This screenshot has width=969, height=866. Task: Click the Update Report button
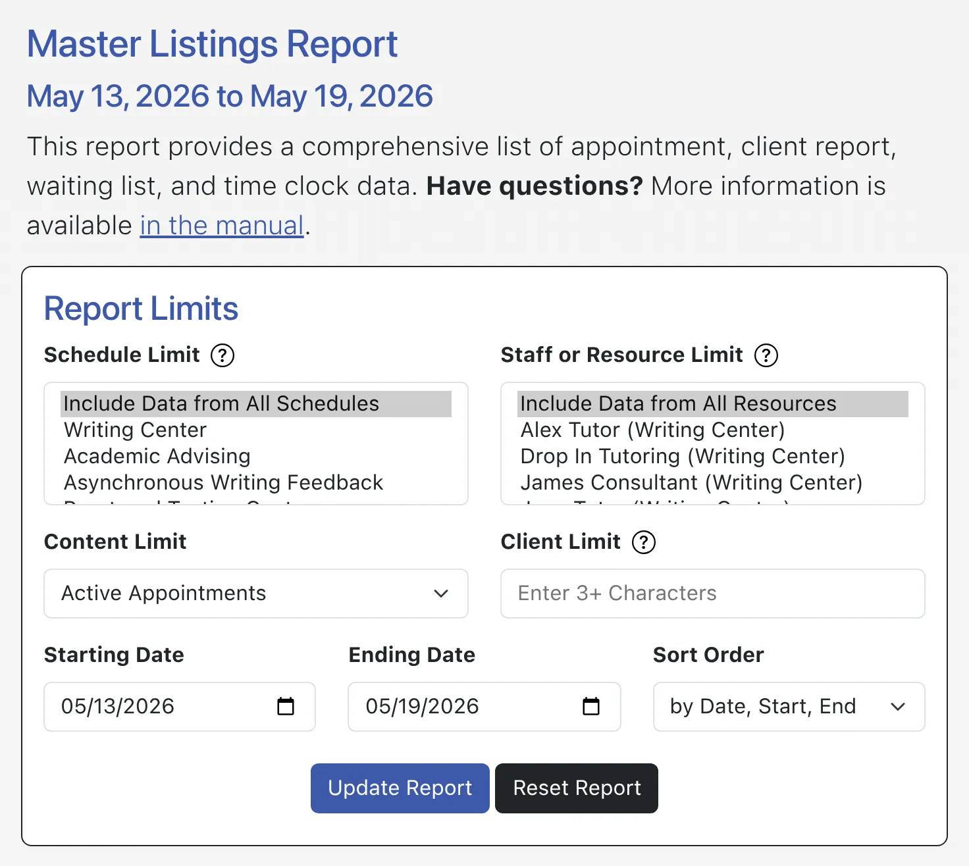click(400, 788)
